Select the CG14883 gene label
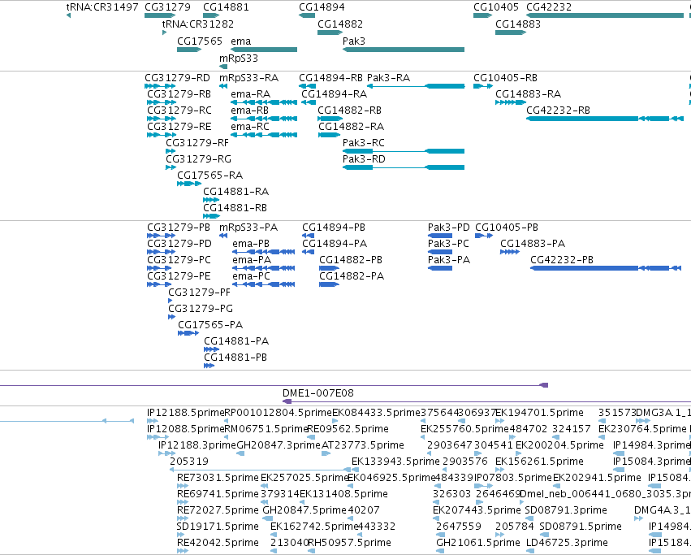 tap(518, 24)
